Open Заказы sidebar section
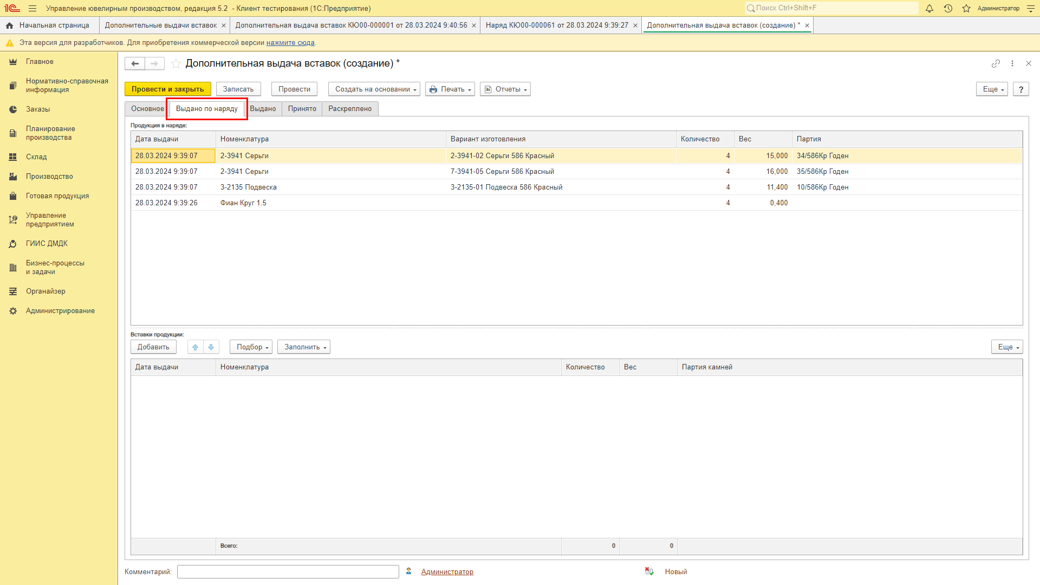The height and width of the screenshot is (585, 1040). click(x=38, y=109)
